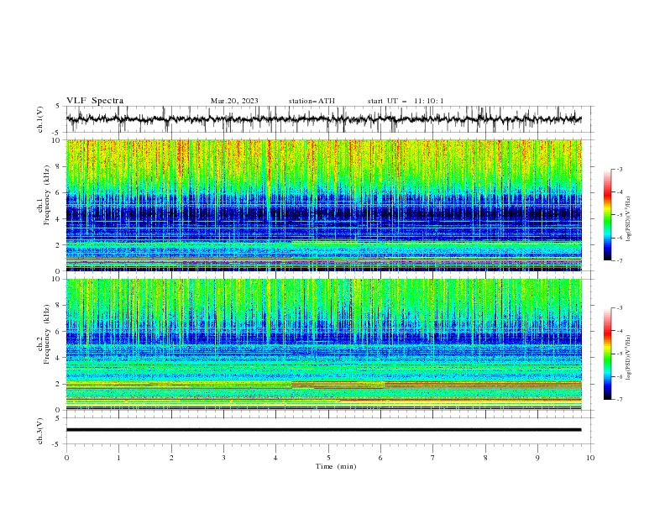
Task: Click the time axis tick label "2"
Action: [x=171, y=458]
